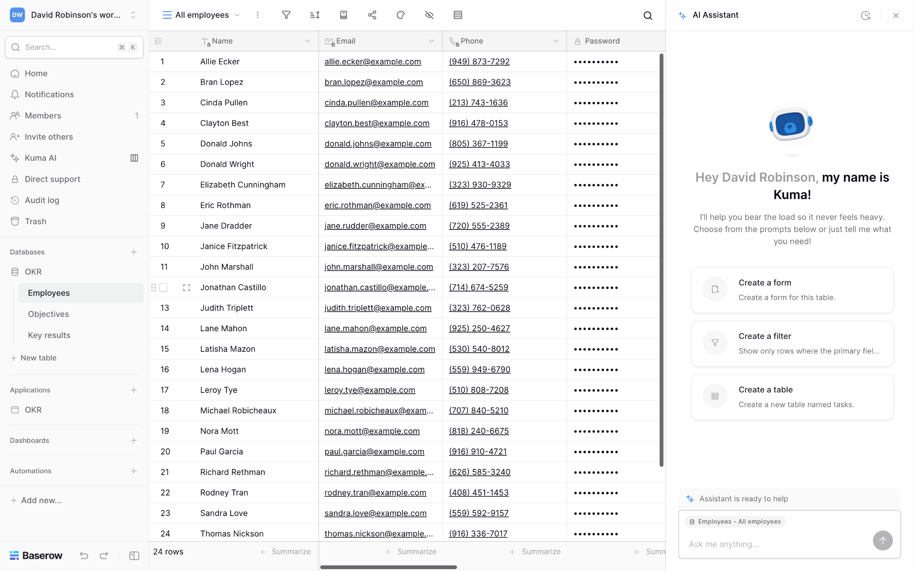Click the Create a filter prompt
Viewport: 914px width, 571px height.
pyautogui.click(x=792, y=343)
